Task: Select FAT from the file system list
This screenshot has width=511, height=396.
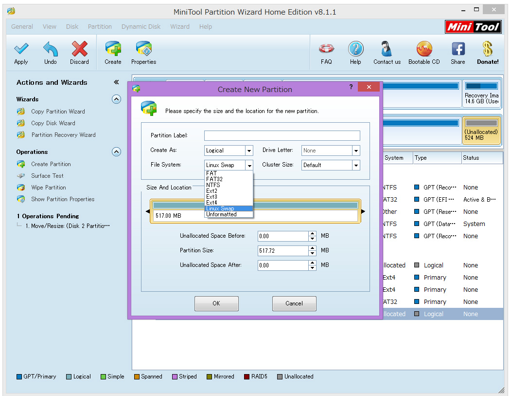Action: coord(229,173)
